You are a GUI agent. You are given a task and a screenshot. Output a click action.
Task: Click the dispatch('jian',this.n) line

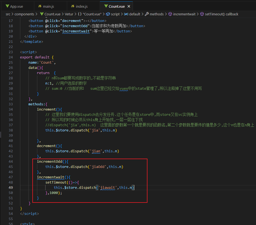coord(82,151)
